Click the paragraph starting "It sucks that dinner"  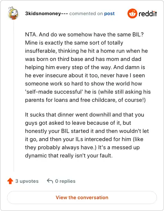(x=87, y=135)
